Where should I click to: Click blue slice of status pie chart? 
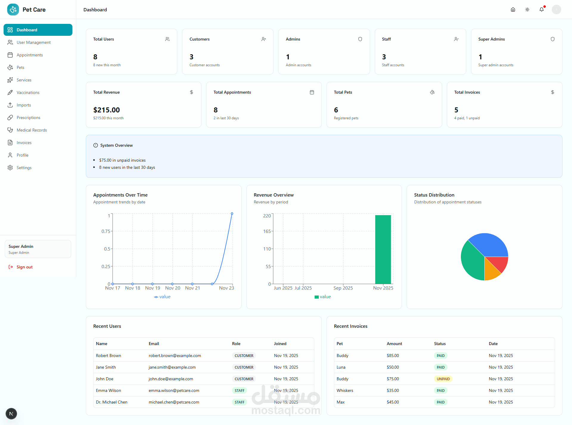[x=487, y=244]
